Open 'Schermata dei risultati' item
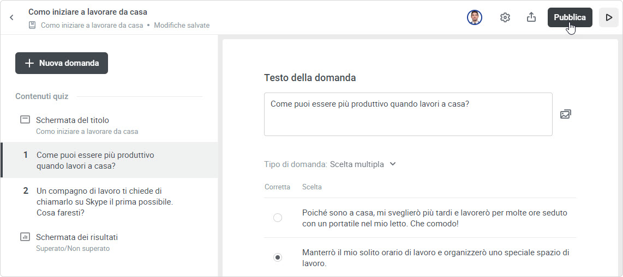Viewport: 623px width, 277px height. (x=77, y=237)
